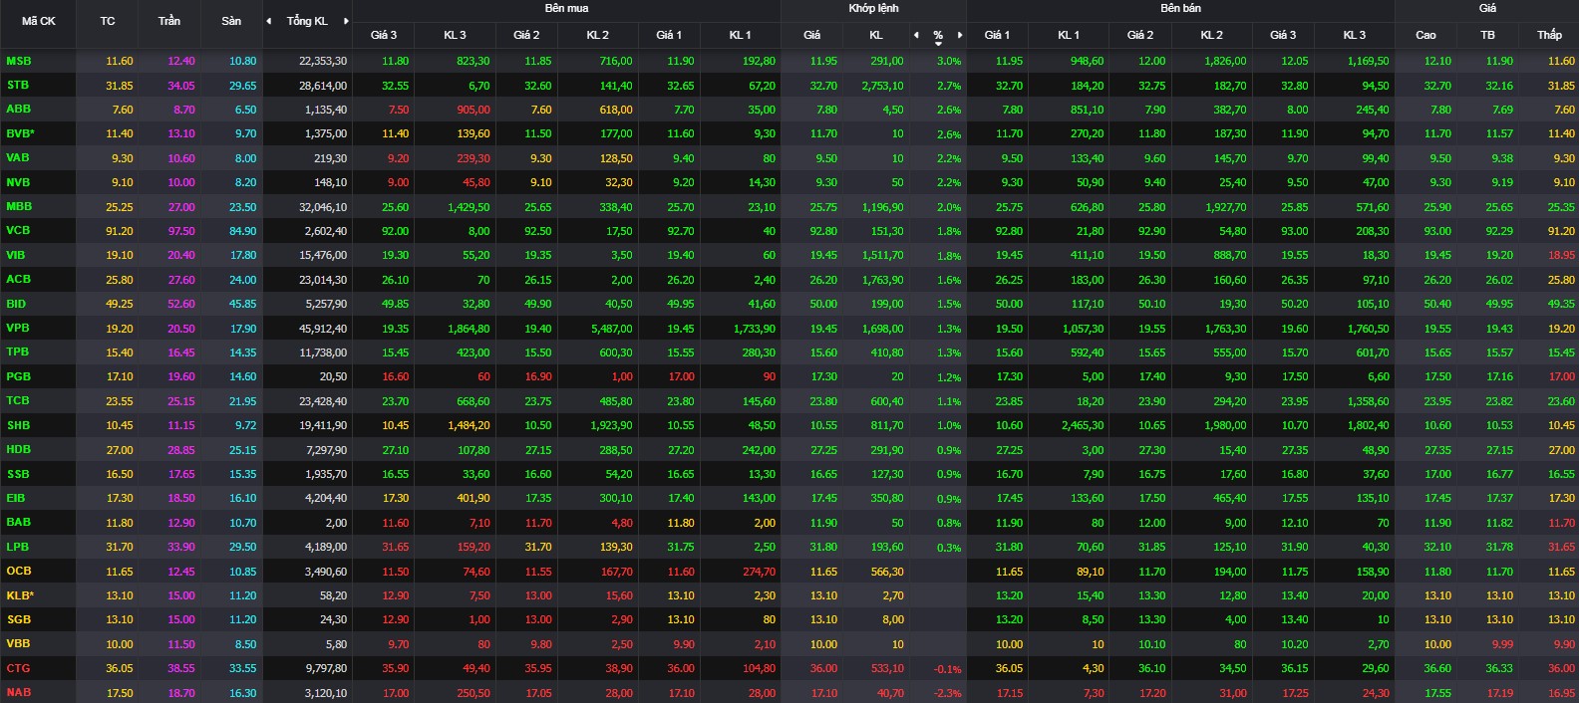The height and width of the screenshot is (703, 1579).
Task: Open the OCB stock symbol
Action: click(19, 571)
